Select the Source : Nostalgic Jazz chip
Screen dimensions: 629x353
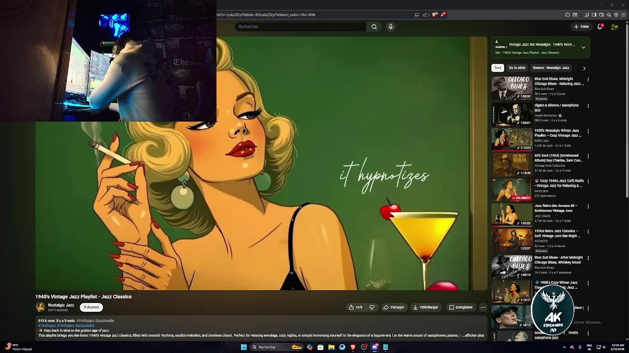pyautogui.click(x=551, y=68)
